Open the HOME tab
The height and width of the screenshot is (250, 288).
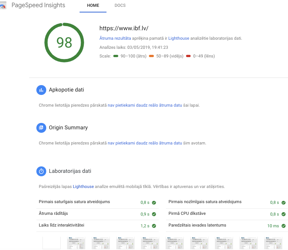[x=93, y=6]
